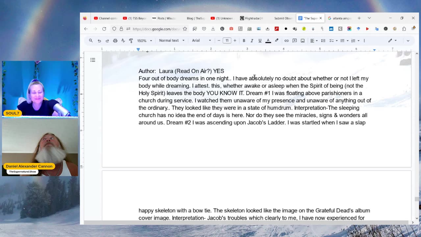Click the text "Author: Laura (Read On Air?) YES"

(181, 71)
